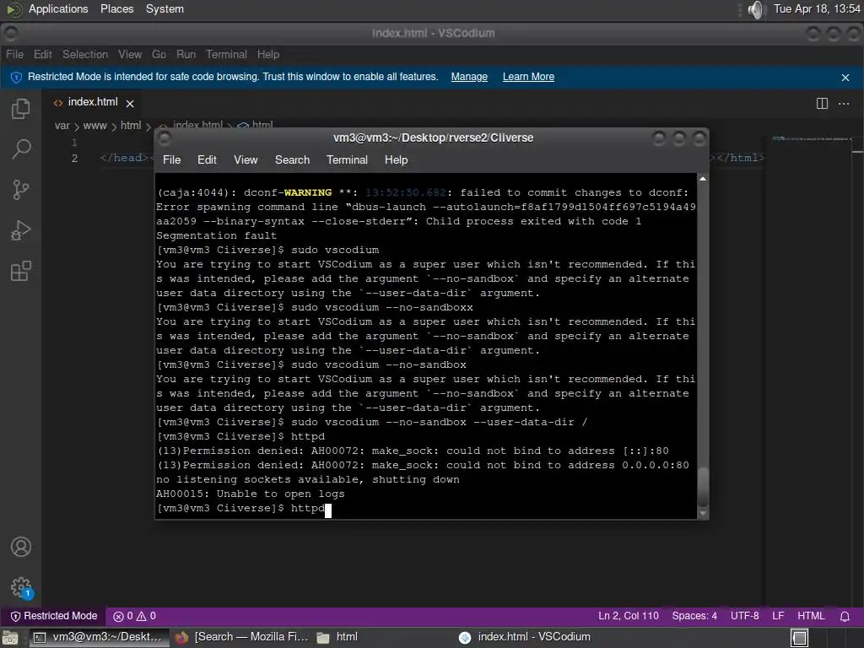Viewport: 864px width, 648px height.
Task: Click the shield icon in Restricted Mode banner
Action: coord(16,77)
